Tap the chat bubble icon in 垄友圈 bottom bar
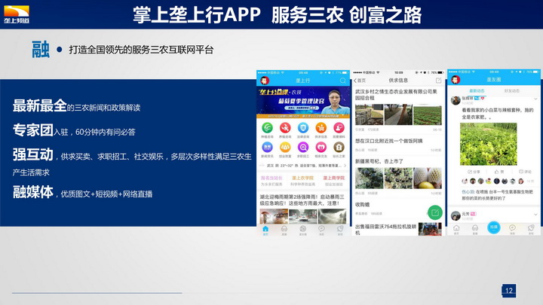 coord(512,228)
